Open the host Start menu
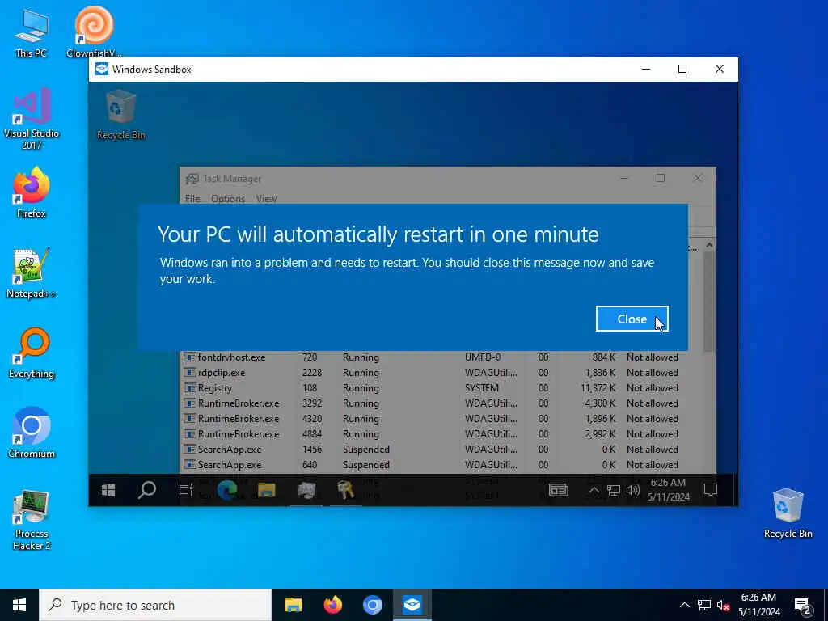This screenshot has width=828, height=621. pyautogui.click(x=19, y=605)
